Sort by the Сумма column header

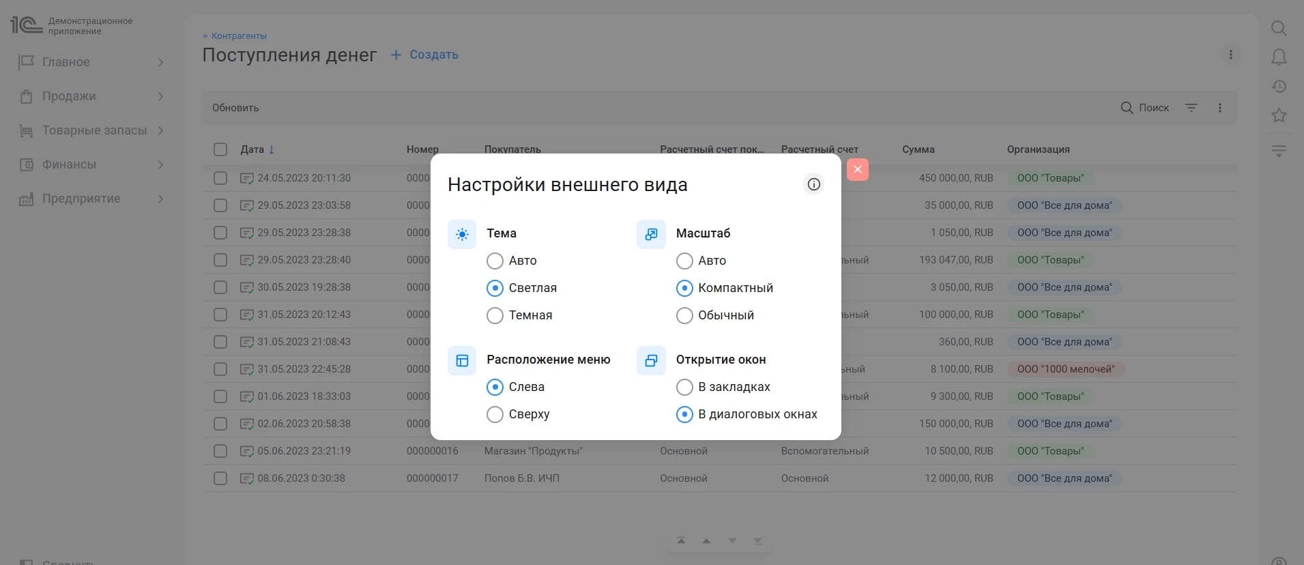[x=918, y=149]
